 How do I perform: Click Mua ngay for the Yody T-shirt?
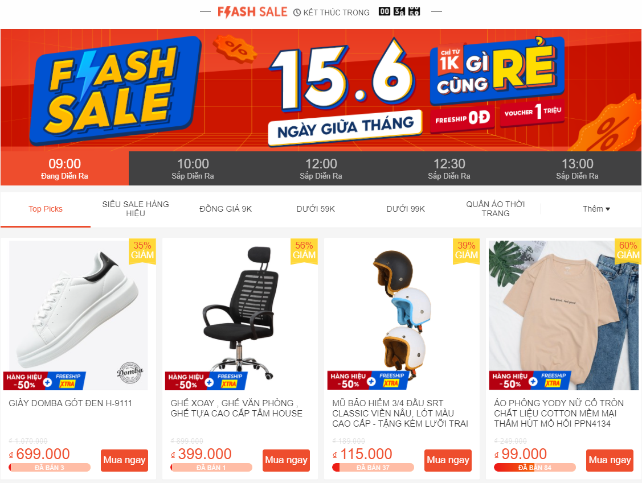pyautogui.click(x=610, y=460)
